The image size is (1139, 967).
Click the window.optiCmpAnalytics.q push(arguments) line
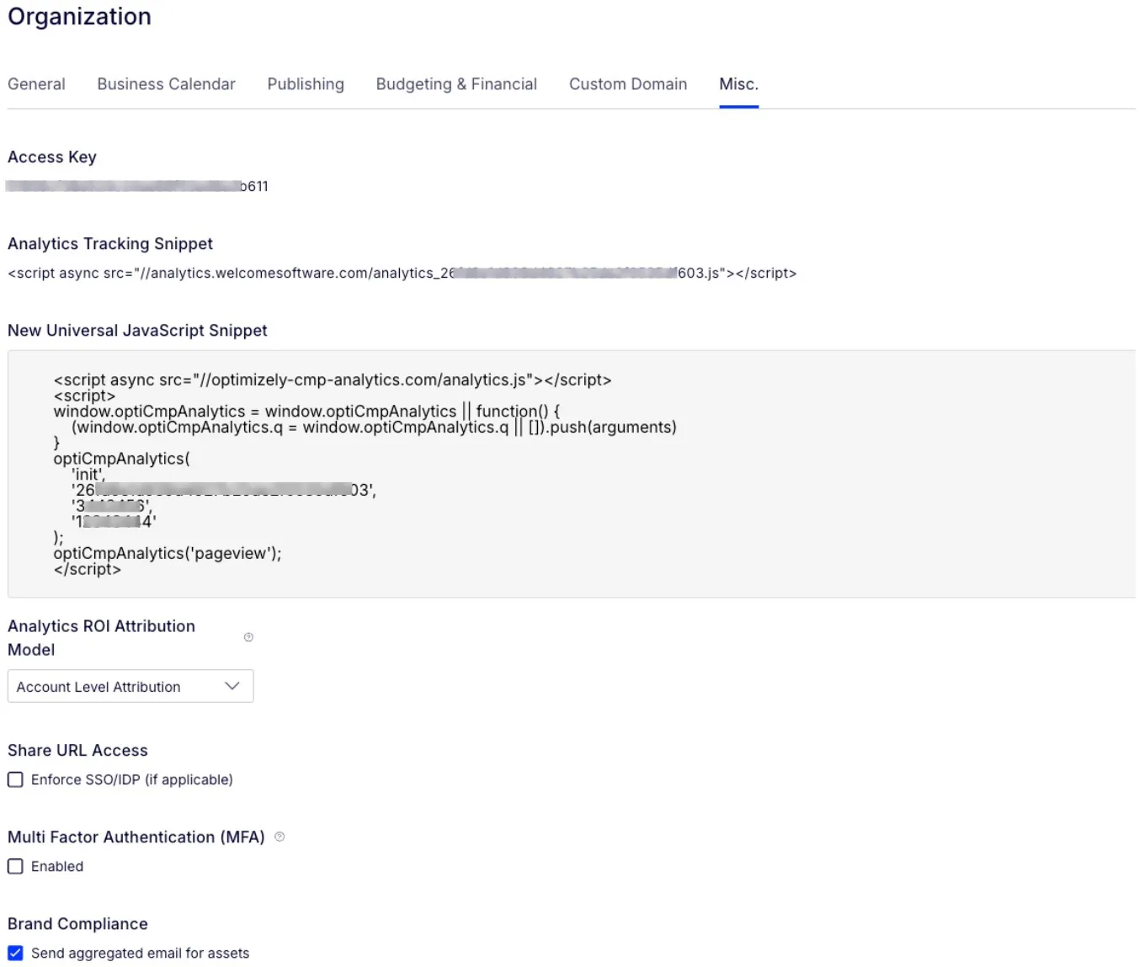(374, 427)
